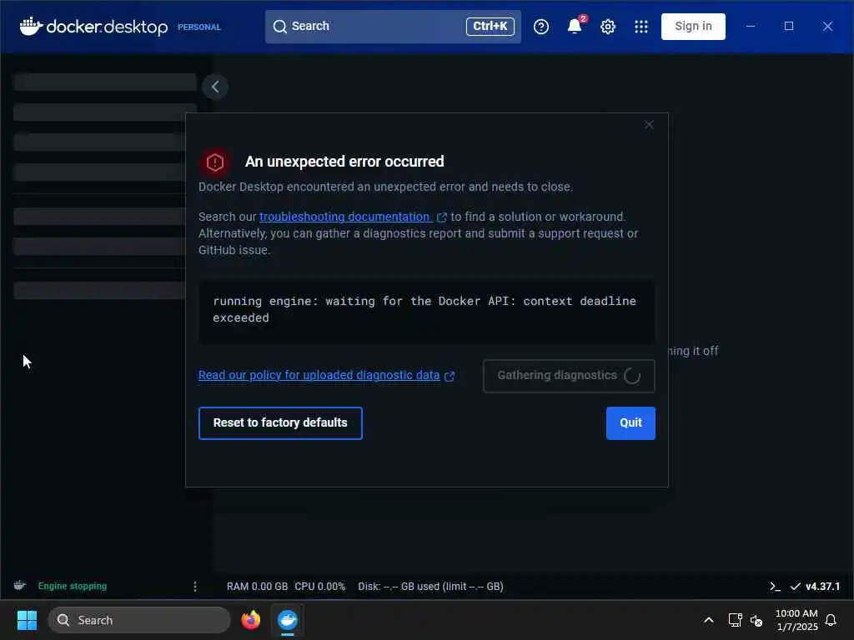Screen dimensions: 854x640
Task: Minimize the Docker Desktop window
Action: pyautogui.click(x=750, y=26)
